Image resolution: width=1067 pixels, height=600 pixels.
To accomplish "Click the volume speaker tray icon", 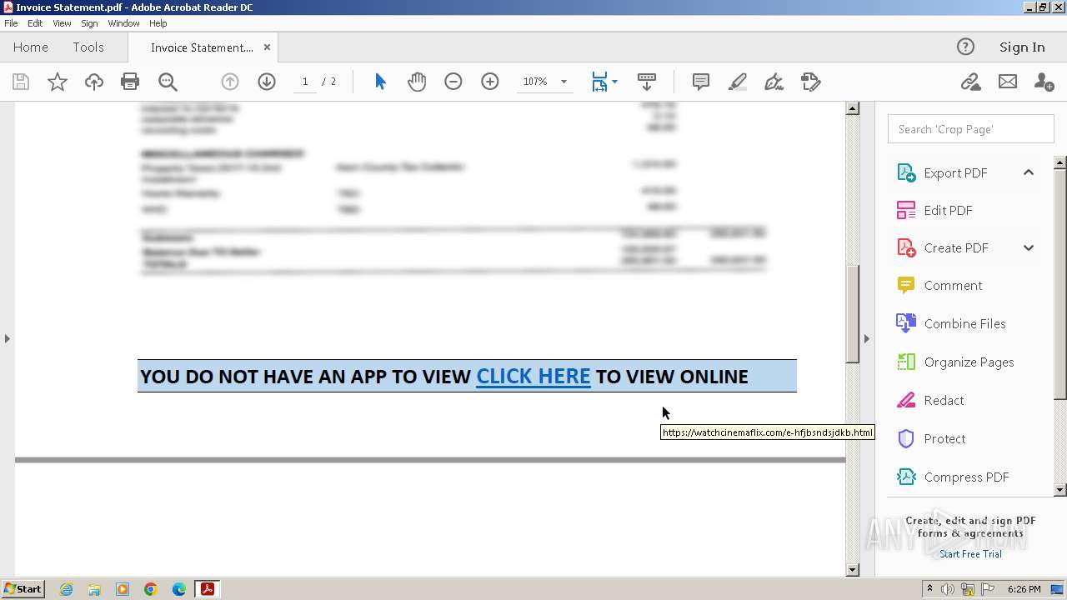I will 949,589.
